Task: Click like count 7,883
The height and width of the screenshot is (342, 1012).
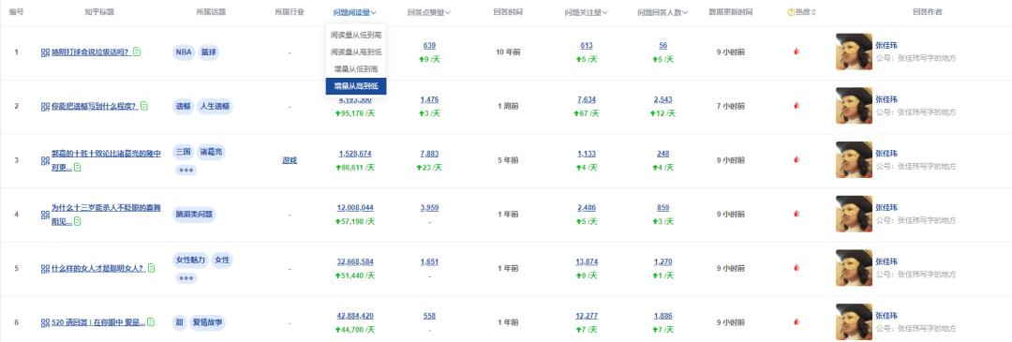Action: click(x=429, y=154)
